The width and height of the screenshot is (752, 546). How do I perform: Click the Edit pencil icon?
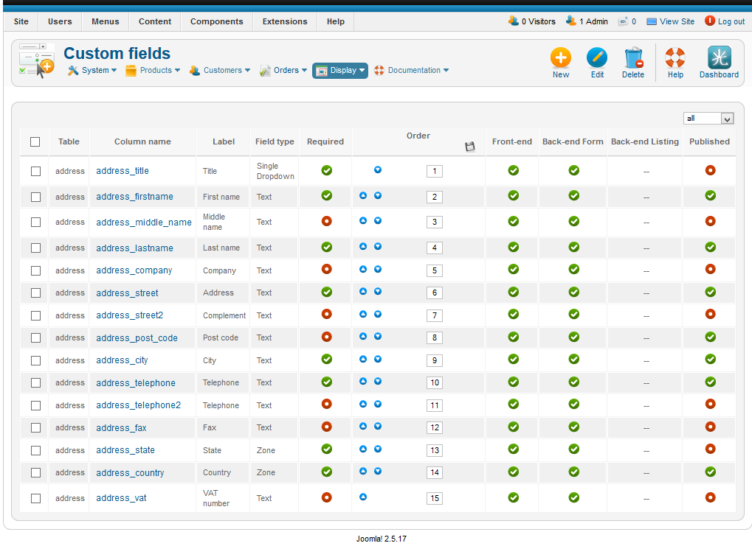click(x=597, y=58)
